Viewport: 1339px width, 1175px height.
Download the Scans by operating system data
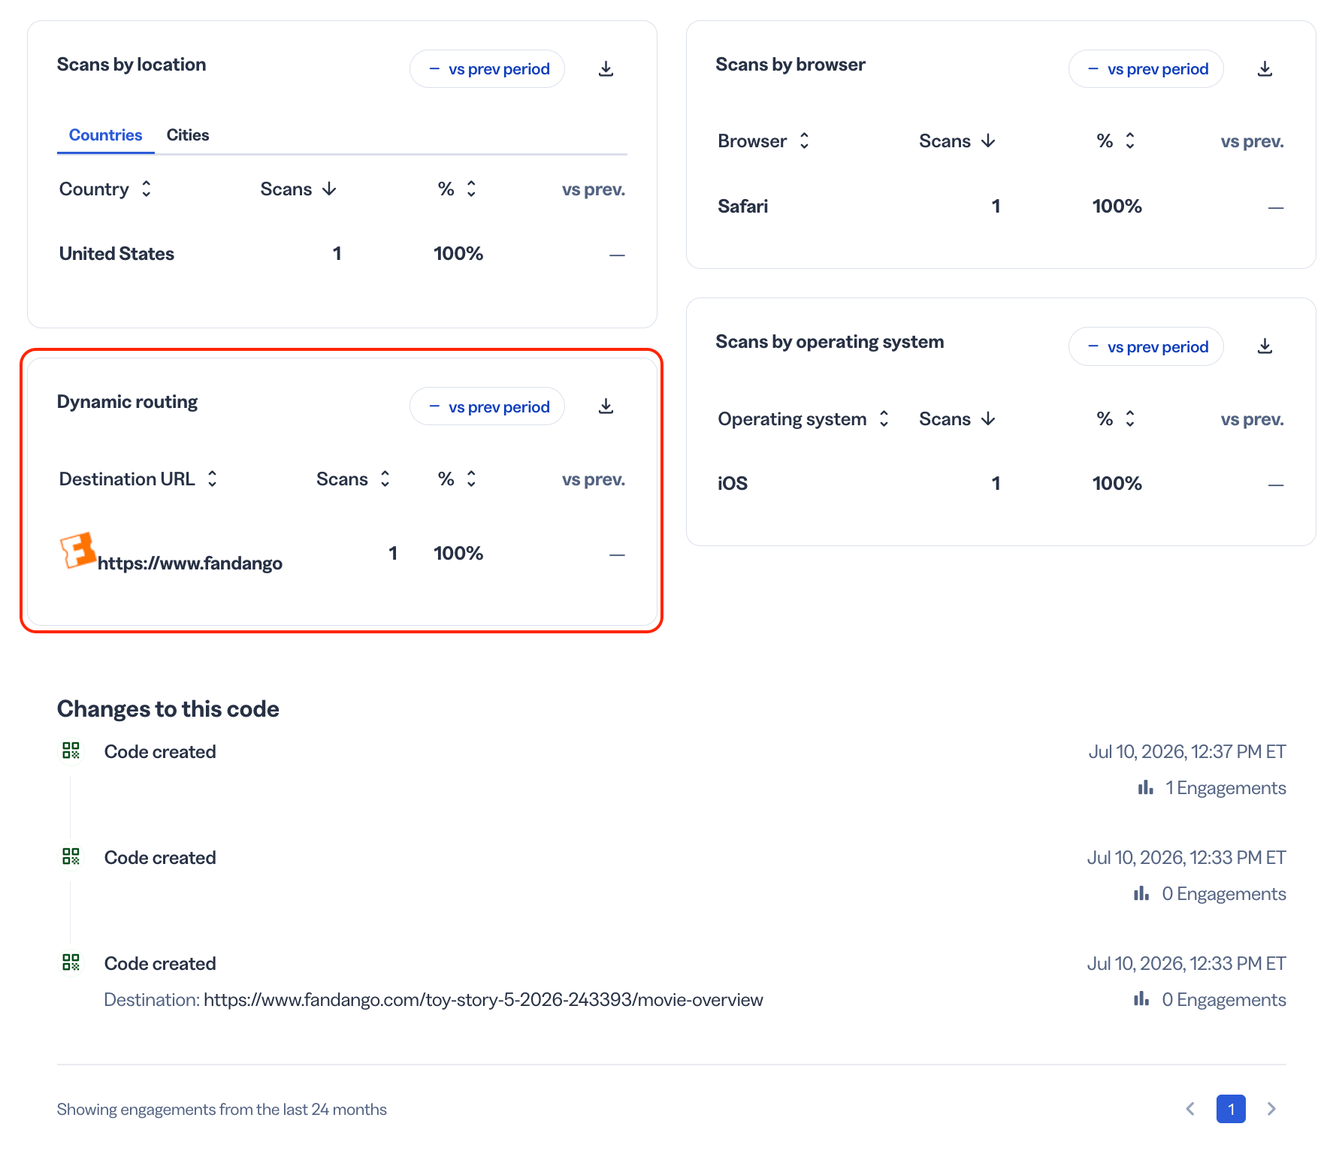coord(1265,346)
